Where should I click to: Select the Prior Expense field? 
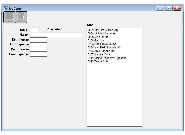pyautogui.click(x=38, y=54)
